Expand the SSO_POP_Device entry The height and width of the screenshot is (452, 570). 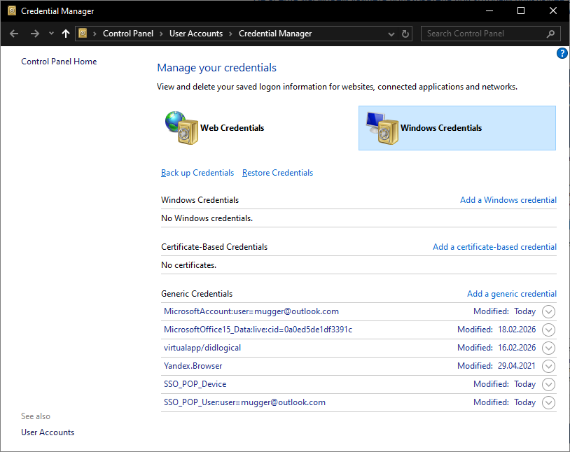(x=548, y=384)
